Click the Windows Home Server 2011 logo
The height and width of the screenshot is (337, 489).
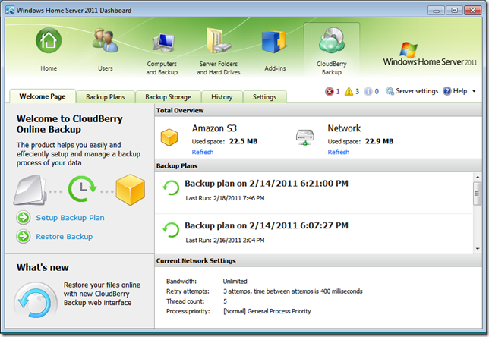point(430,54)
